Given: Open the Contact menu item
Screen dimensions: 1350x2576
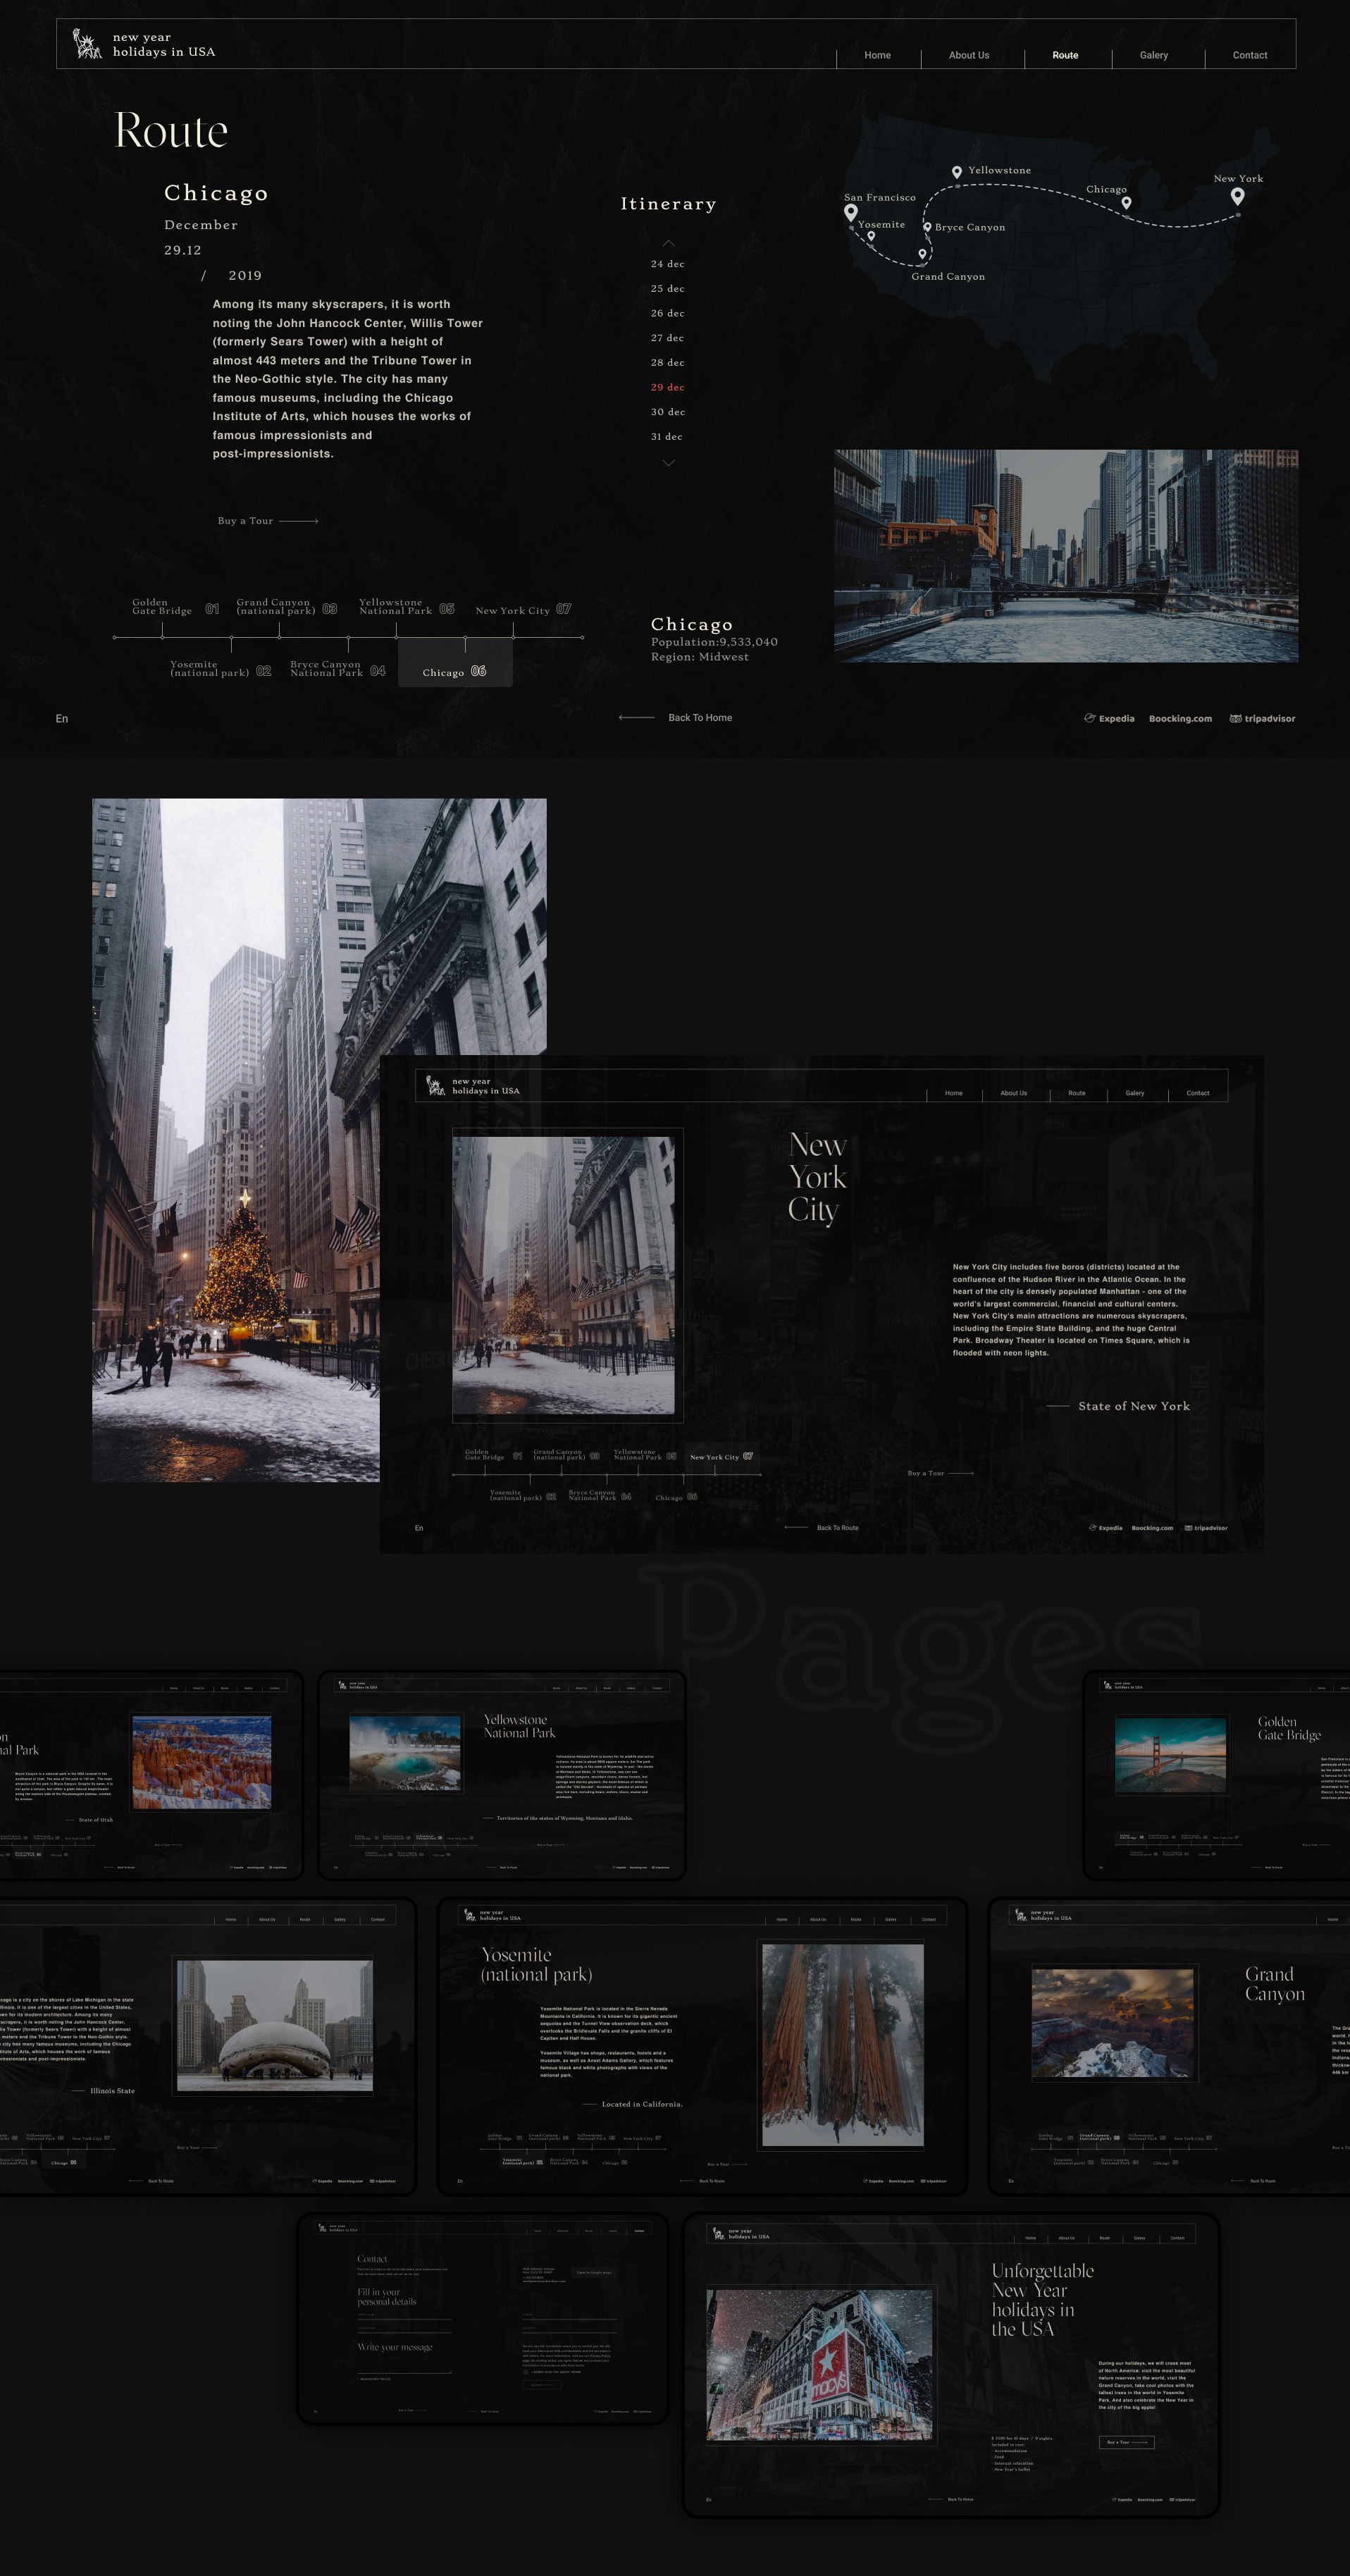Looking at the screenshot, I should pyautogui.click(x=1250, y=55).
